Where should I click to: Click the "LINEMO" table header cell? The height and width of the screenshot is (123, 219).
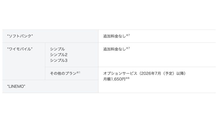click(x=16, y=86)
